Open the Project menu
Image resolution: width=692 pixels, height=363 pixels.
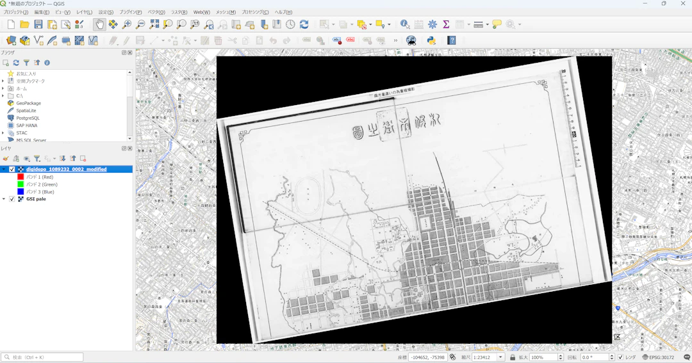coord(15,12)
